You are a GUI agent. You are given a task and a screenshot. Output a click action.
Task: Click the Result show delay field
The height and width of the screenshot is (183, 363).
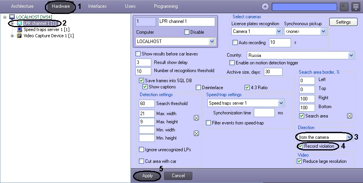click(x=143, y=62)
